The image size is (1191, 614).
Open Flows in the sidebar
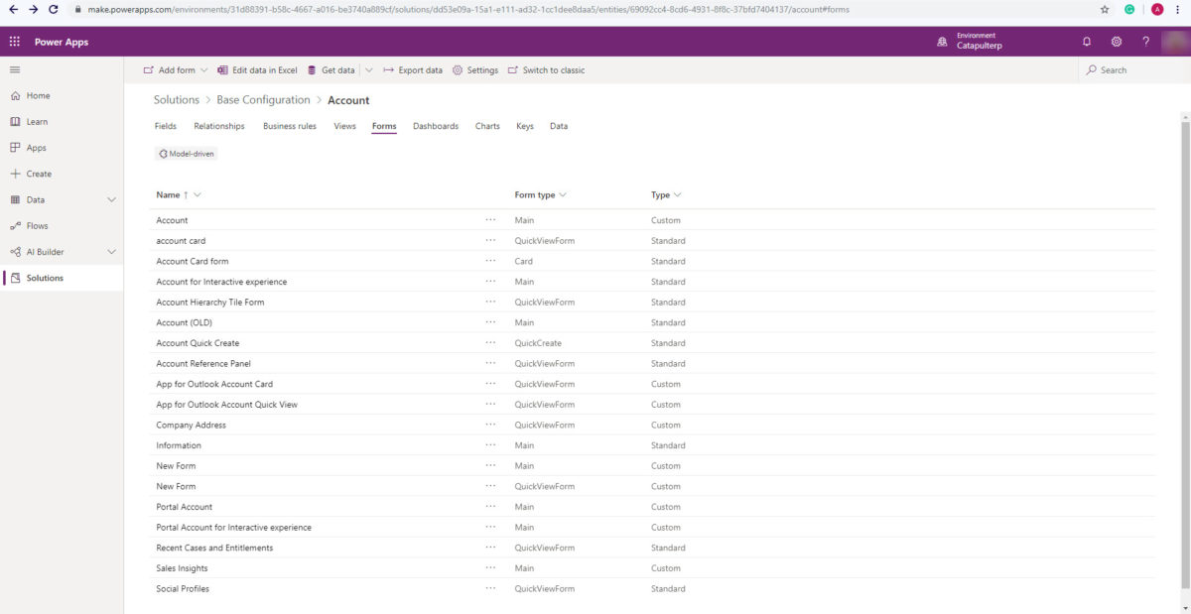point(37,226)
